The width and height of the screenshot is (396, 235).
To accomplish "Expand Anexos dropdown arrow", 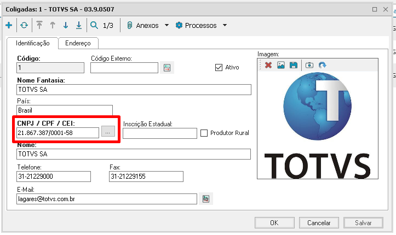I will [x=167, y=25].
